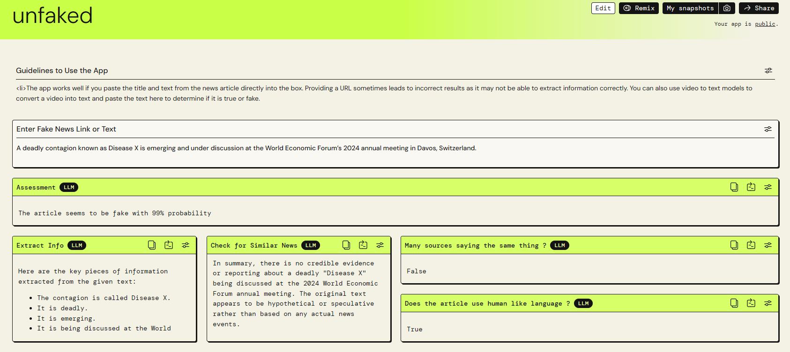Click the unfaked logo title
The image size is (790, 352).
tap(52, 15)
